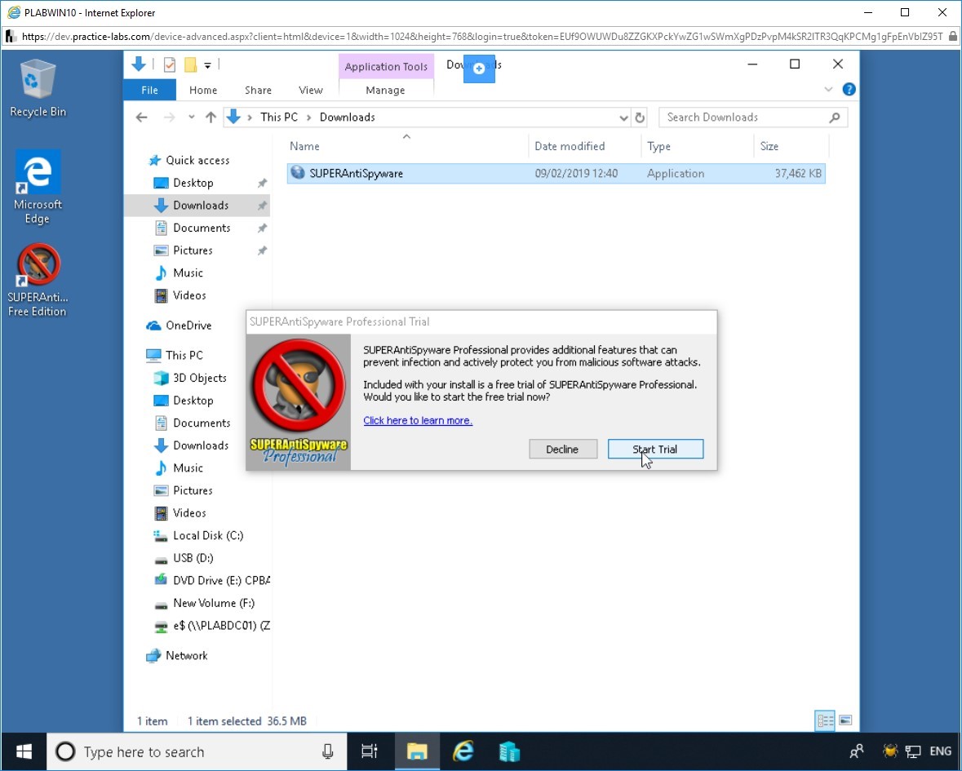Open Server Manager from the taskbar
Viewport: 962px width, 771px height.
tap(509, 751)
